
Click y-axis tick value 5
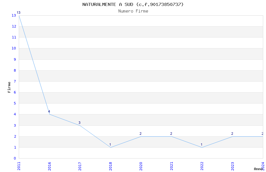coord(15,103)
